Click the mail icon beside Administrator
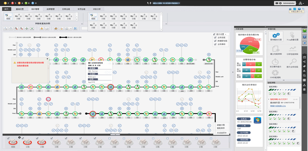308x151 pixels. click(x=277, y=3)
